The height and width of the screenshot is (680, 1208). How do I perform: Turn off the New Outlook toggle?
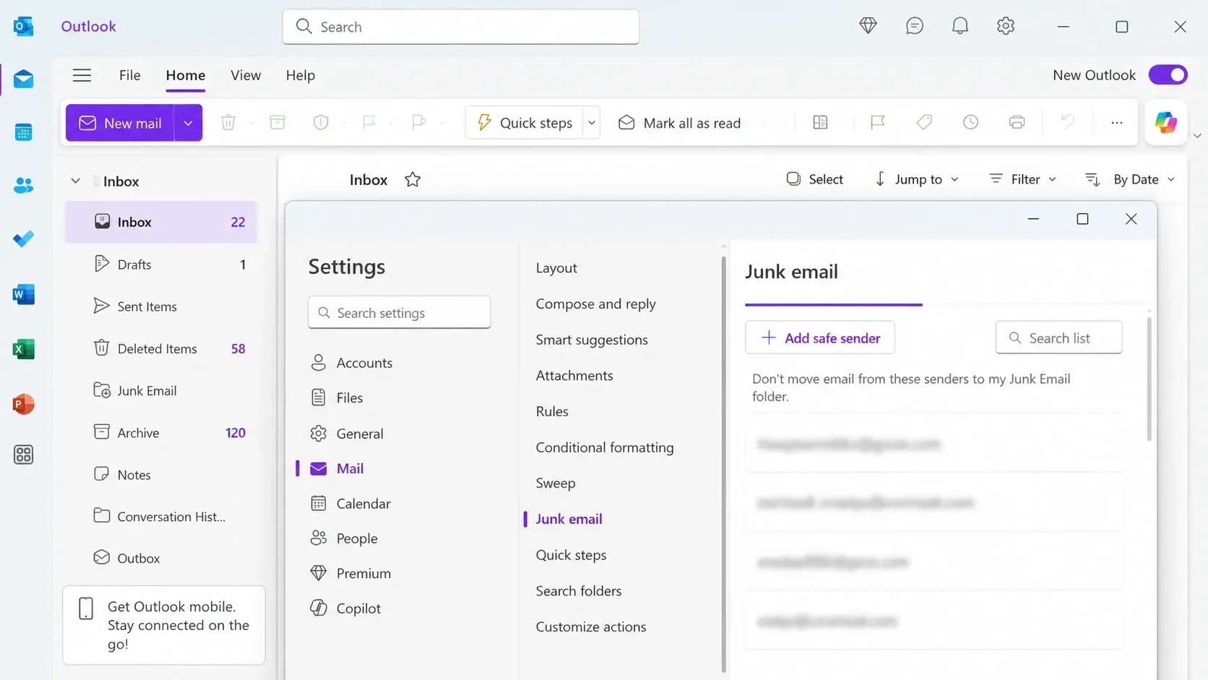pyautogui.click(x=1168, y=74)
